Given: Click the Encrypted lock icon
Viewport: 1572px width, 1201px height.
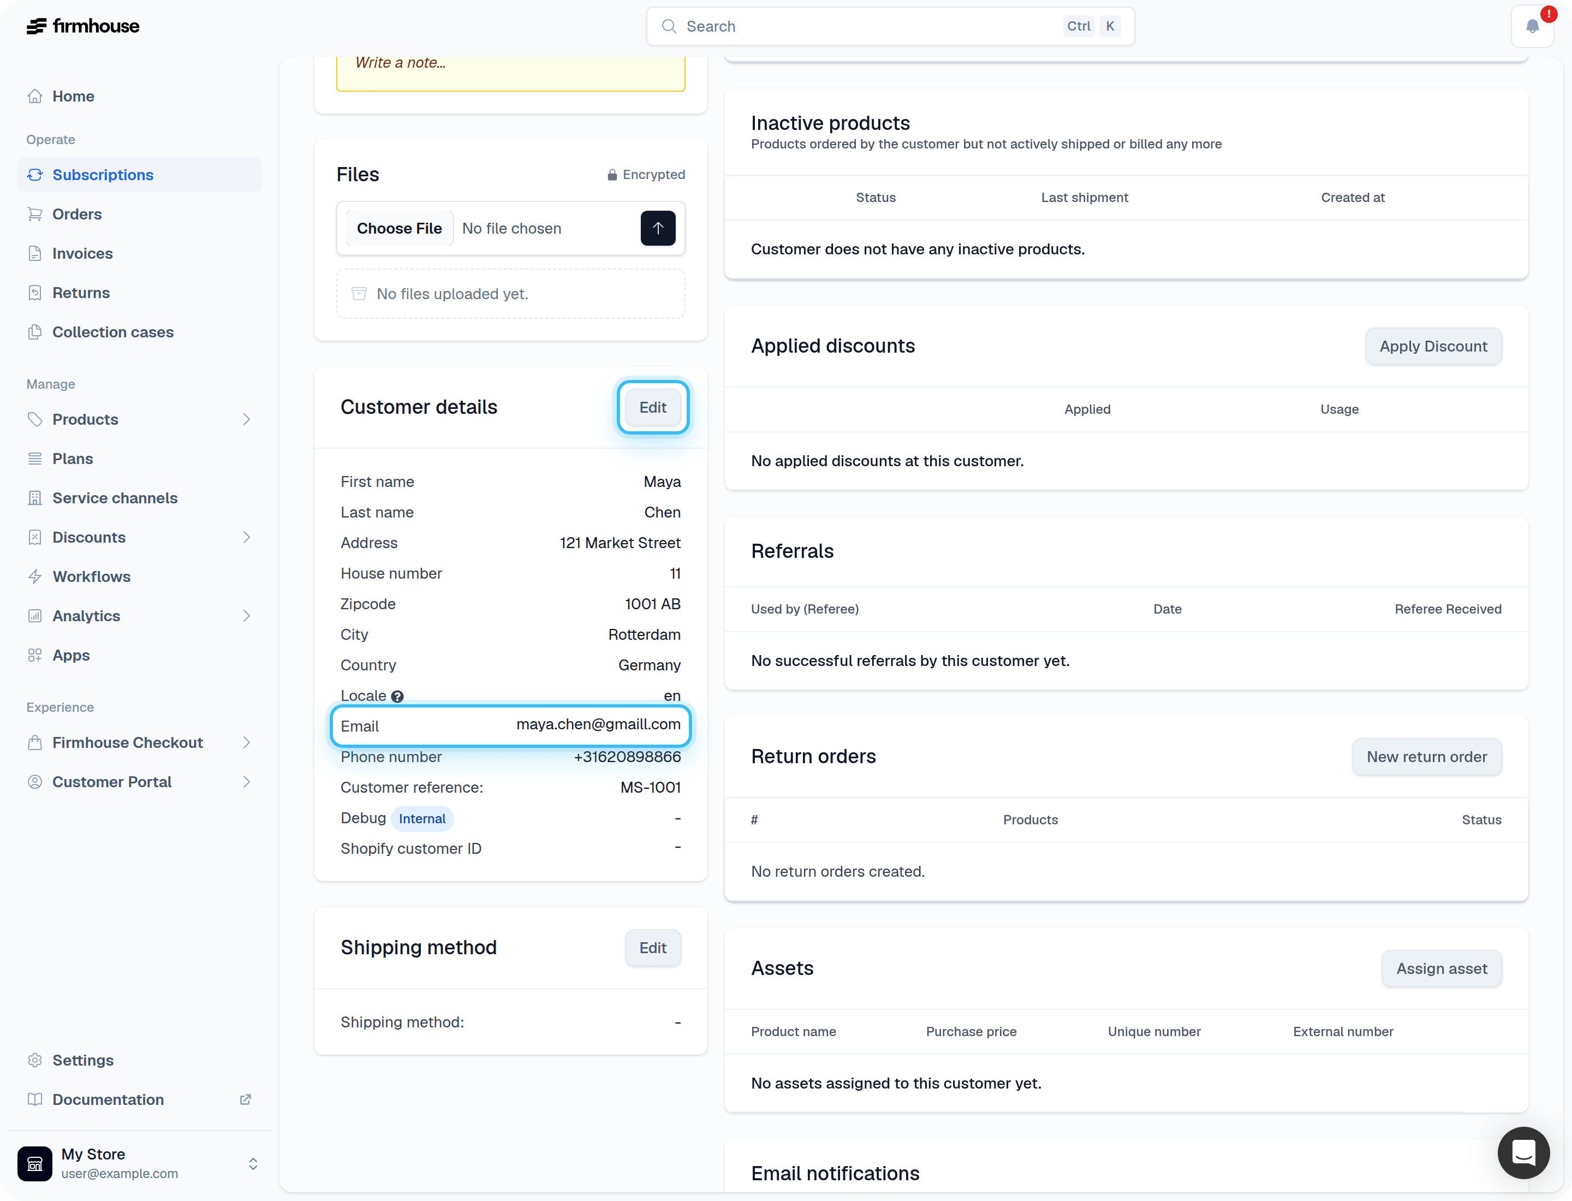Looking at the screenshot, I should pos(612,175).
